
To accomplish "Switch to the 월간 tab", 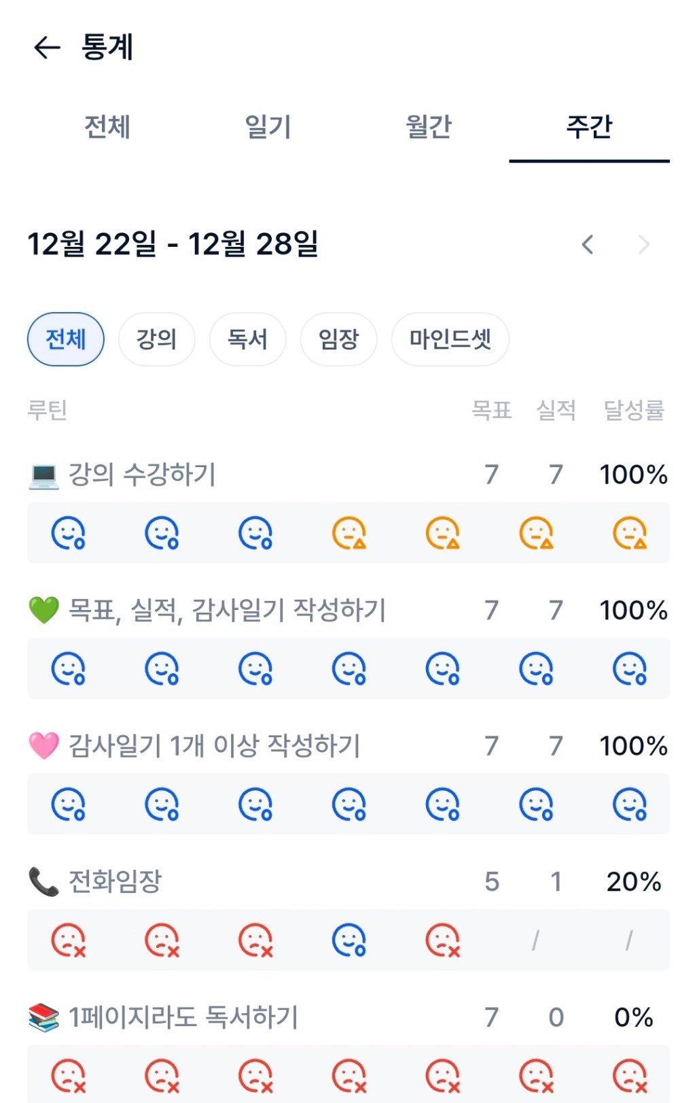I will 429,127.
